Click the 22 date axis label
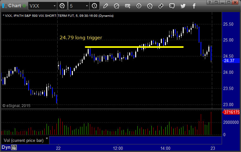Image resolution: width=241 pixels, height=152 pixels. (x=58, y=148)
